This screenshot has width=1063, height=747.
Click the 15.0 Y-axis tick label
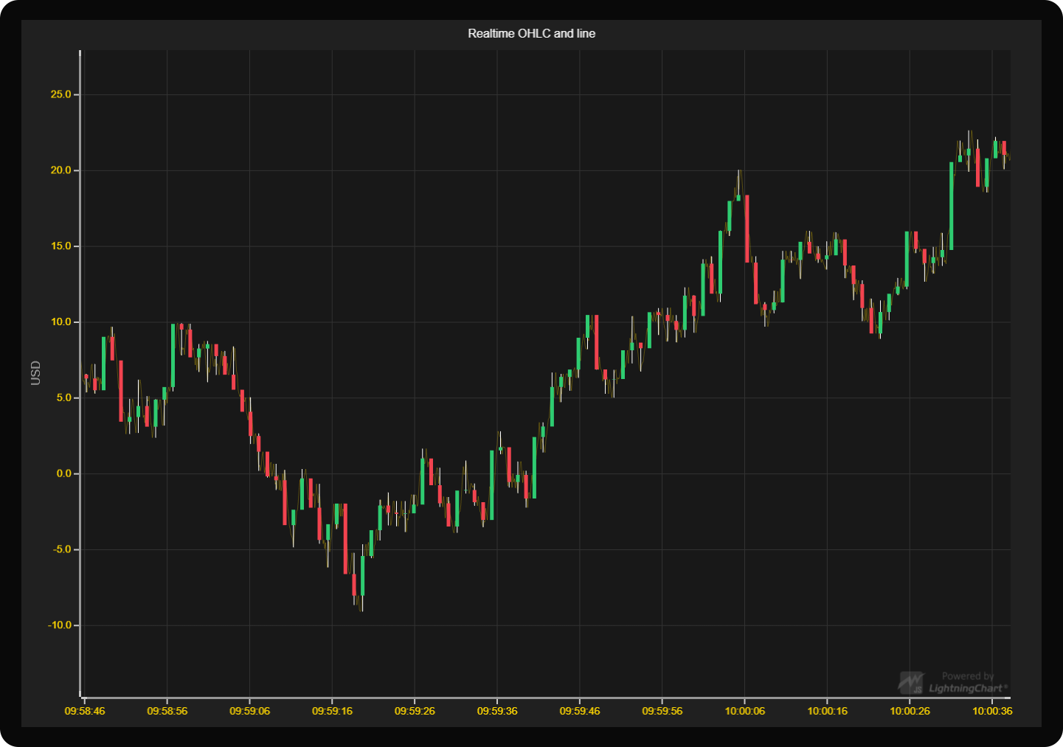[x=60, y=246]
